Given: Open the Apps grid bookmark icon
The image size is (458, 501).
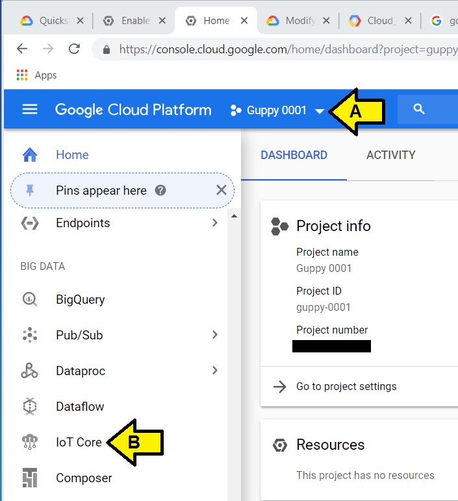Looking at the screenshot, I should (x=22, y=75).
